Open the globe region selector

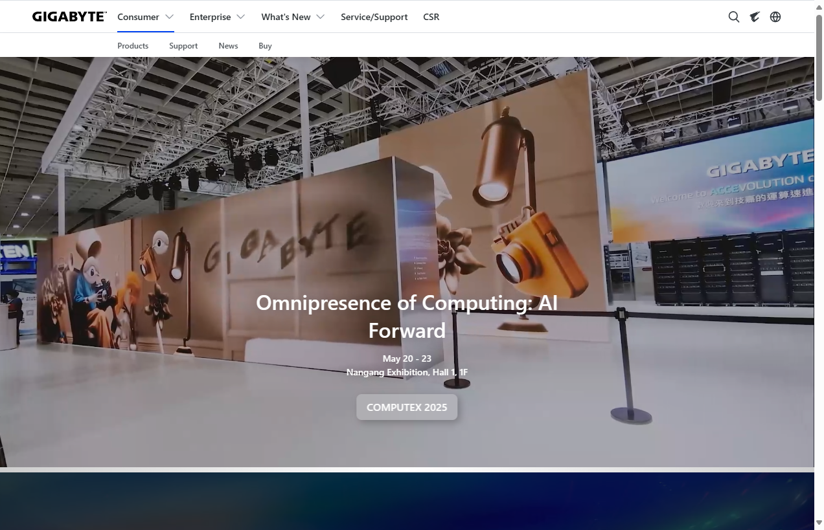(775, 17)
